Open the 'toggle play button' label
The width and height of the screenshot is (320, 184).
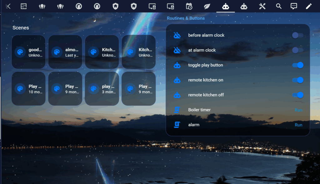[206, 65]
